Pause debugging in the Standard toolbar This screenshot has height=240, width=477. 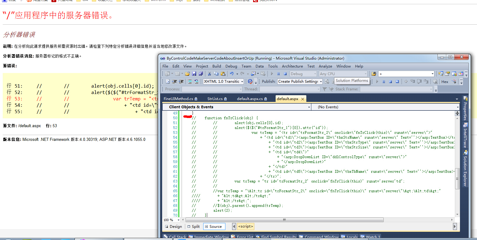(x=278, y=74)
